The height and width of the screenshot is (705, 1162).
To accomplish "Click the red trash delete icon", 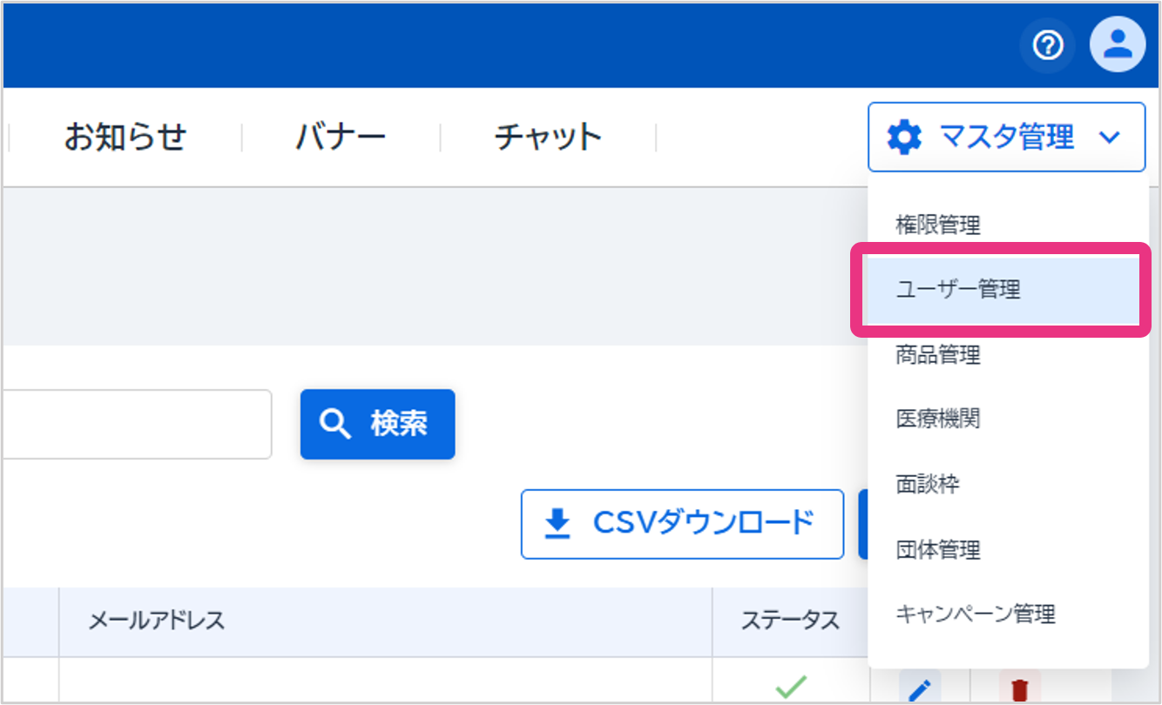I will click(x=1019, y=689).
